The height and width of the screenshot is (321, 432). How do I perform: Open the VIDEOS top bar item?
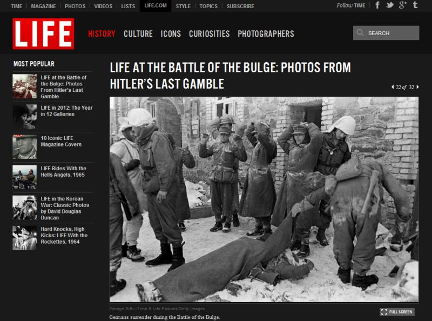pyautogui.click(x=103, y=6)
